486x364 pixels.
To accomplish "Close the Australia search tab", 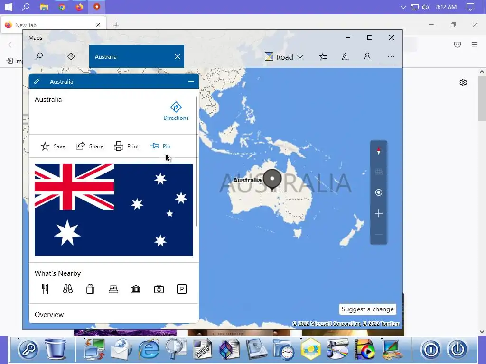I will click(178, 56).
